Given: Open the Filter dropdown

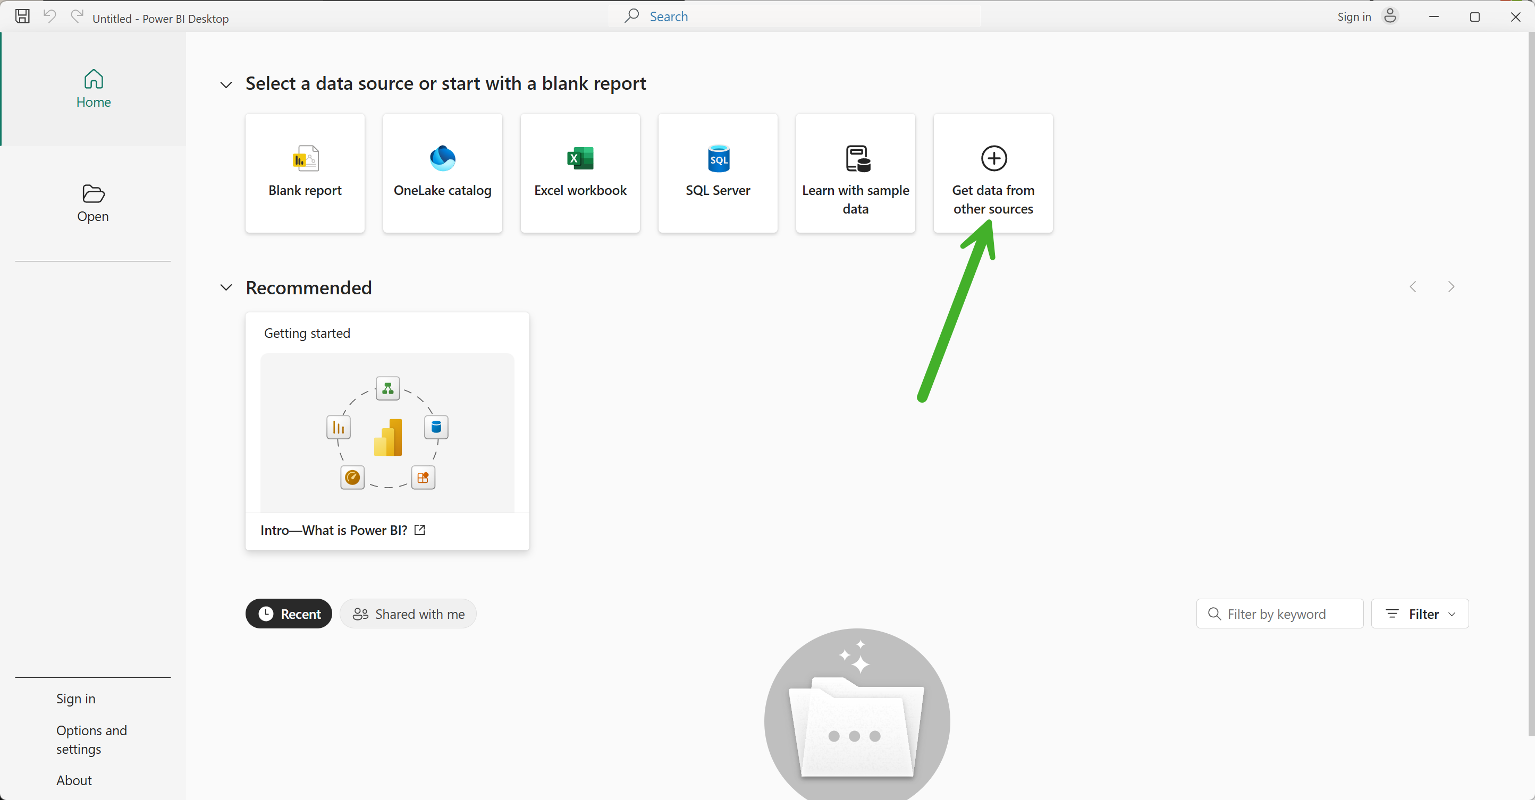Looking at the screenshot, I should click(x=1420, y=614).
